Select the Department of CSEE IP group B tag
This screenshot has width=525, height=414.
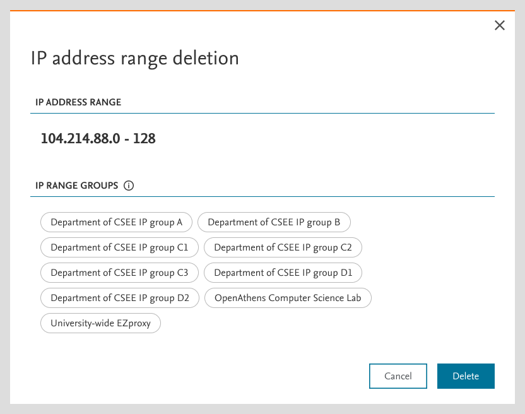(274, 222)
